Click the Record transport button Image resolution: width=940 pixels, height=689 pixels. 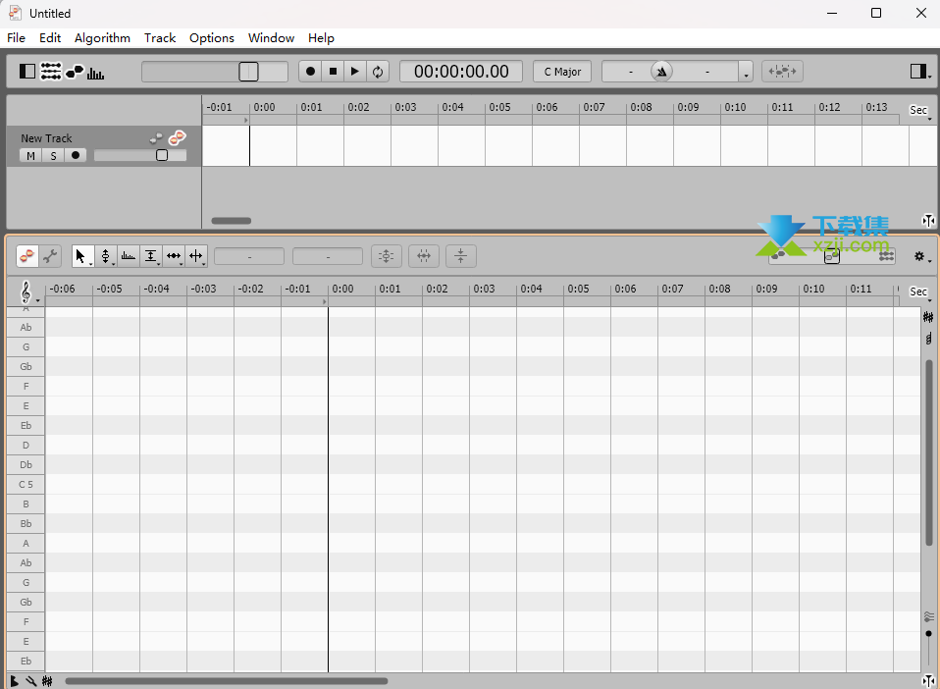click(x=310, y=72)
